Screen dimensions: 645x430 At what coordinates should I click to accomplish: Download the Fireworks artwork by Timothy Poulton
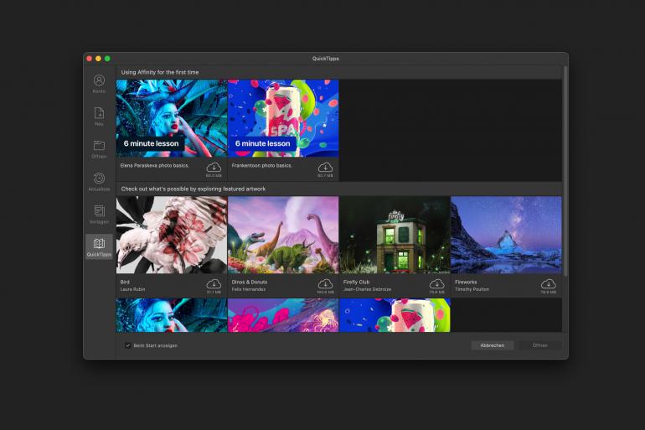coord(549,284)
